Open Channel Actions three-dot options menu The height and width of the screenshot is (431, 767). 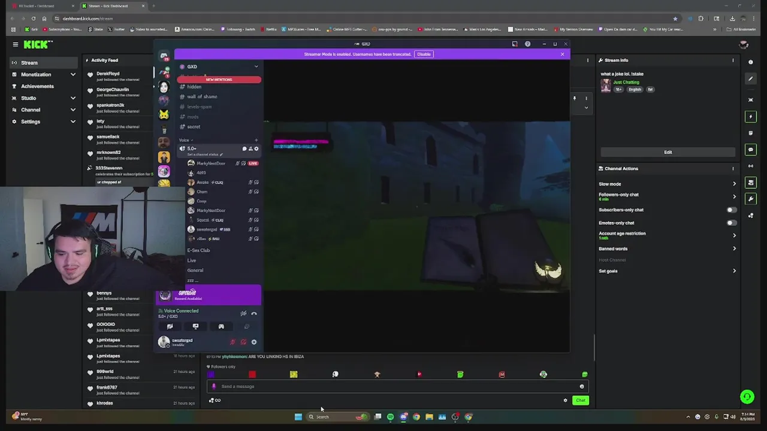(733, 169)
